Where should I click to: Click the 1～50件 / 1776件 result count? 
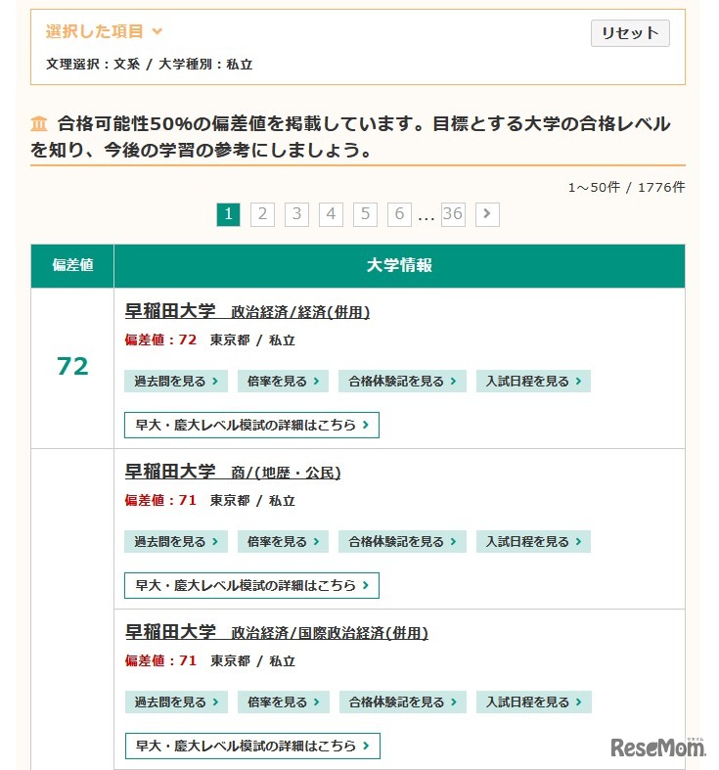click(626, 187)
